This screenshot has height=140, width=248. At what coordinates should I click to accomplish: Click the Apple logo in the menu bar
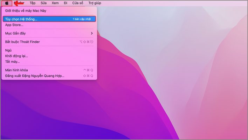coord(7,3)
